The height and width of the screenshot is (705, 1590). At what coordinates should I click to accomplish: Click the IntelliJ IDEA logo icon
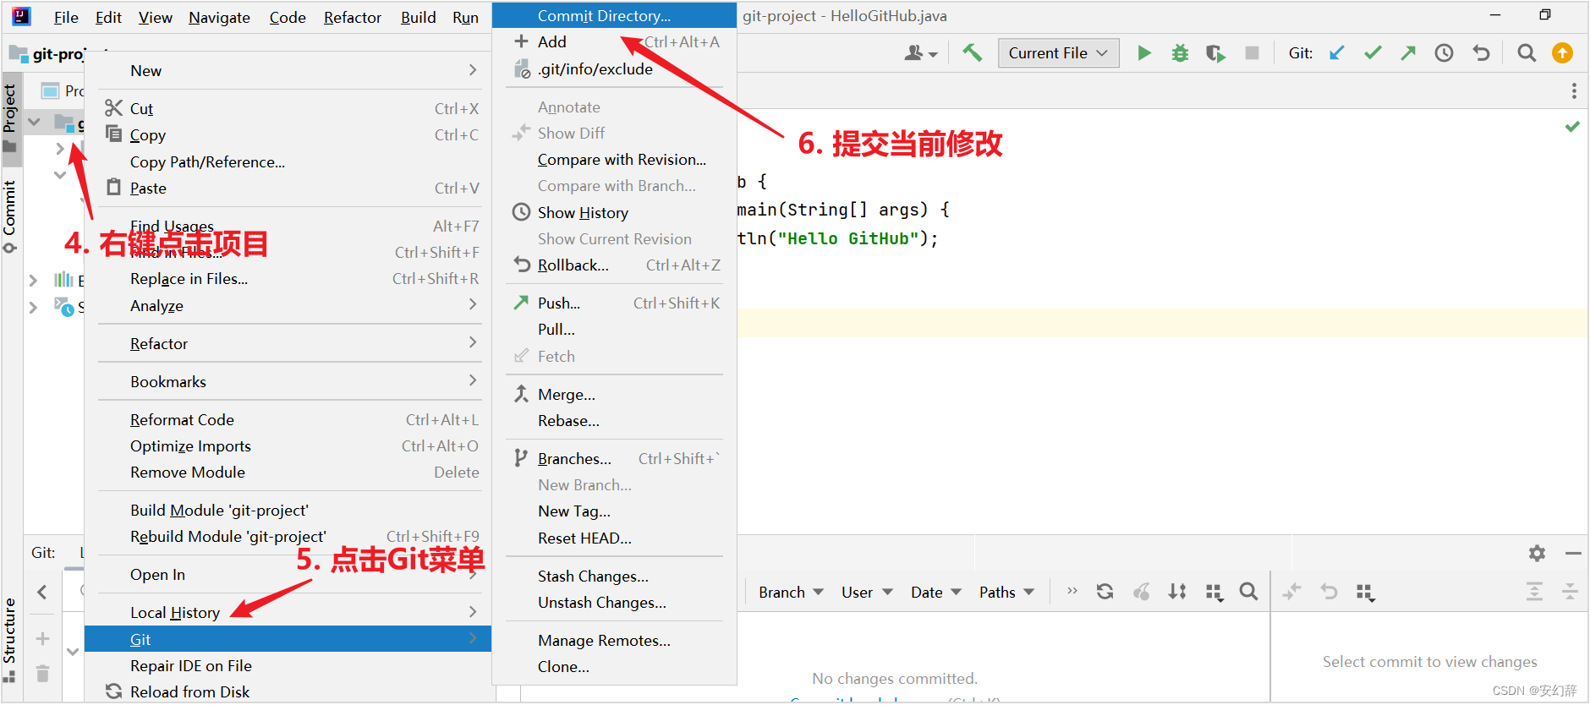click(21, 16)
